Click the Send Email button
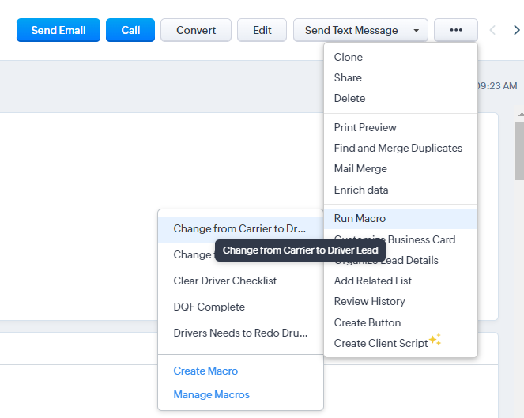 58,30
